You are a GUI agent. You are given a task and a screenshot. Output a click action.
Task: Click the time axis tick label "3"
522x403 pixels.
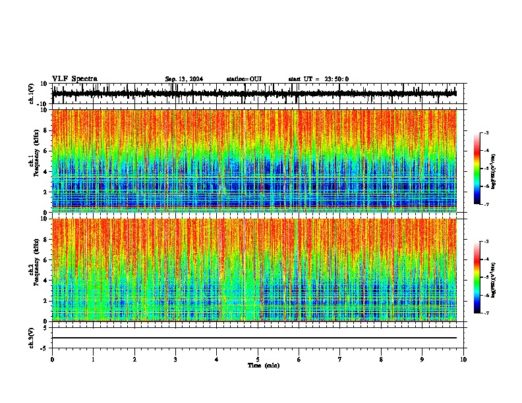point(175,360)
